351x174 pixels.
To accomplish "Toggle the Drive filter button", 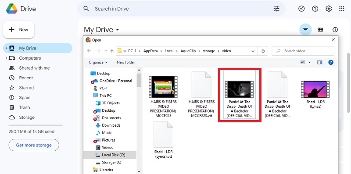I will click(305, 29).
